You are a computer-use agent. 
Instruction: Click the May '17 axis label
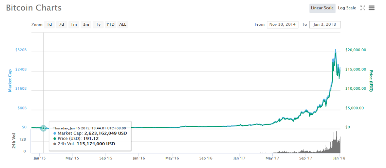tap(272, 159)
